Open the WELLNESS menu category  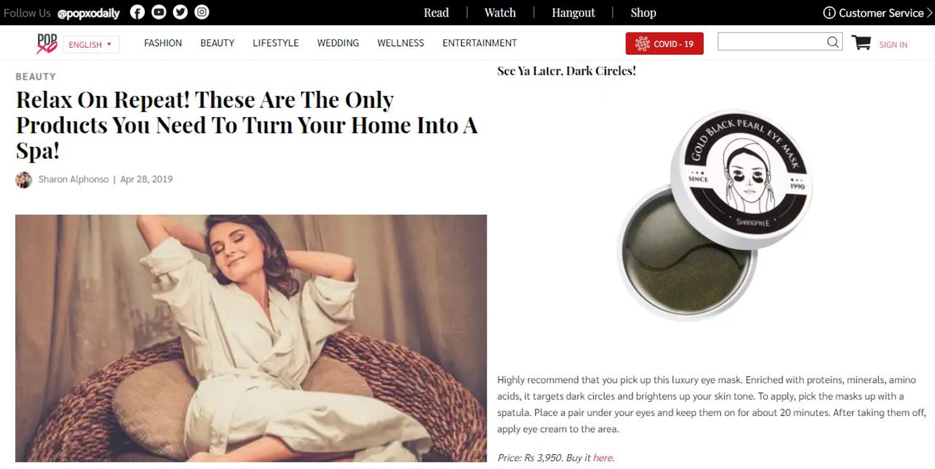tap(401, 43)
